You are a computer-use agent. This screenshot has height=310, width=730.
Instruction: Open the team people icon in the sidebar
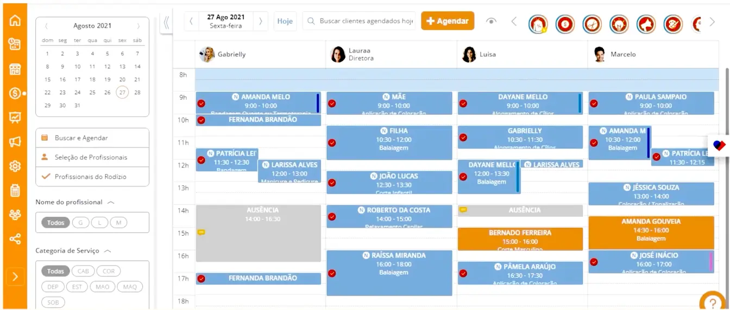[15, 215]
